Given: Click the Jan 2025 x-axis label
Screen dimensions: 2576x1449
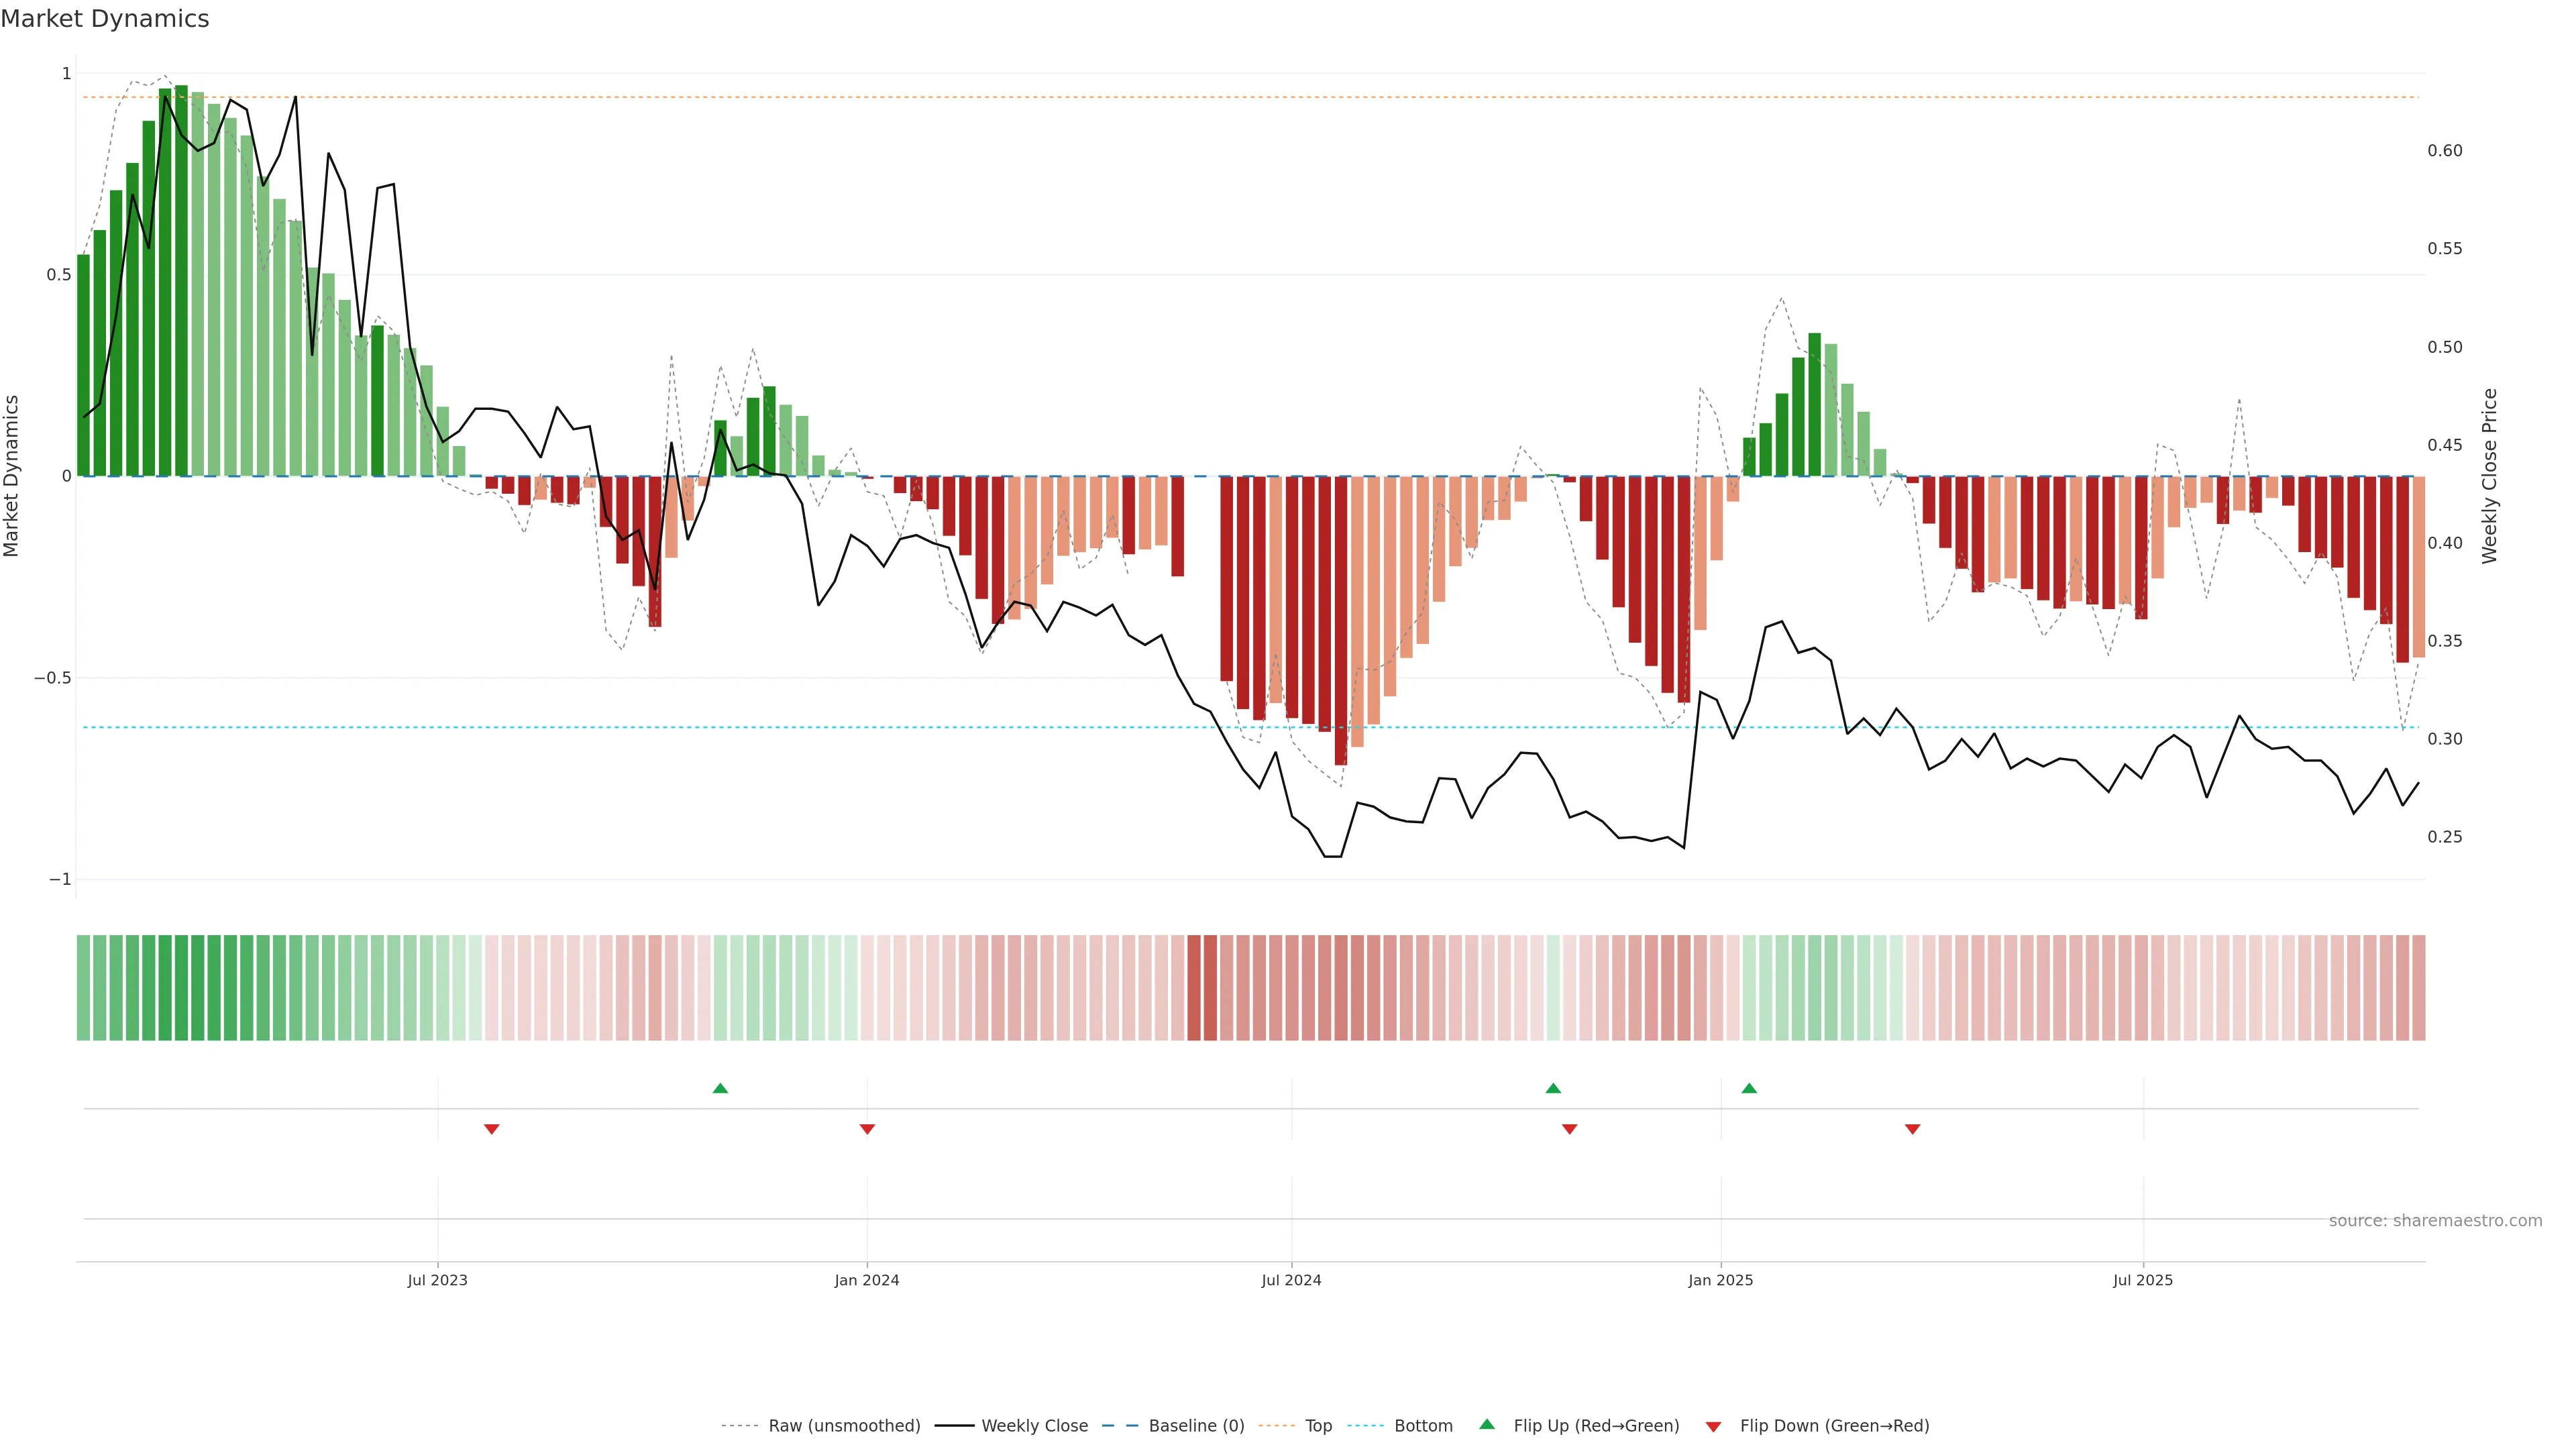Looking at the screenshot, I should coord(1720,1280).
